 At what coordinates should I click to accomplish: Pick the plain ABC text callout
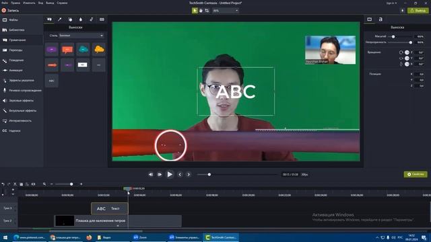click(52, 81)
